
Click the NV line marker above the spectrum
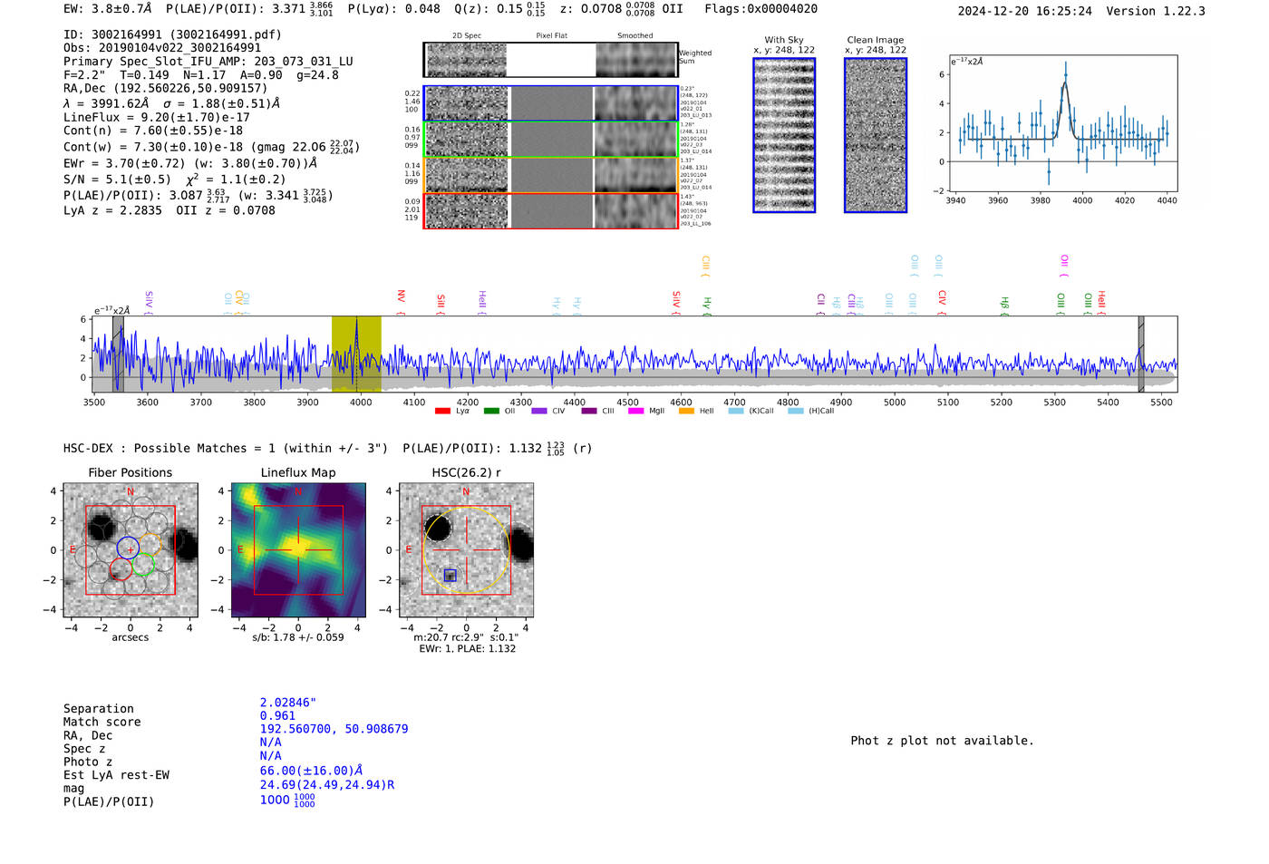tap(401, 297)
